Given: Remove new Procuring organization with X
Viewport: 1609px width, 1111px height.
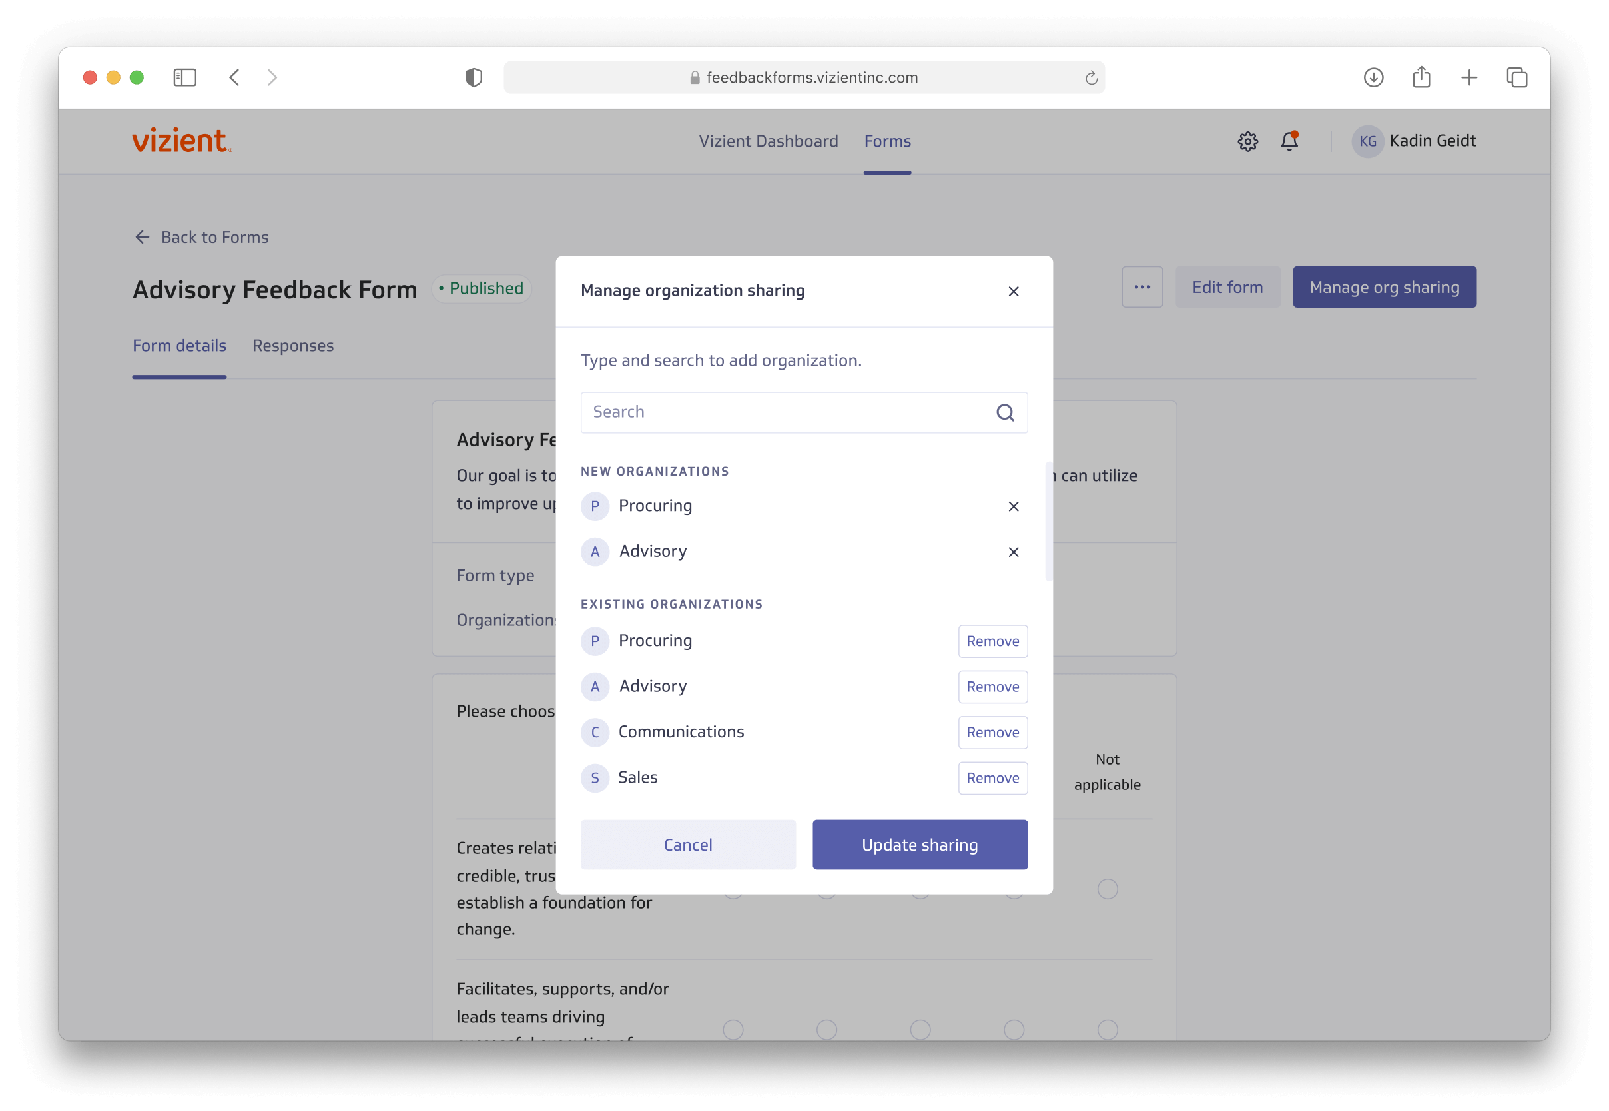Looking at the screenshot, I should (1013, 506).
